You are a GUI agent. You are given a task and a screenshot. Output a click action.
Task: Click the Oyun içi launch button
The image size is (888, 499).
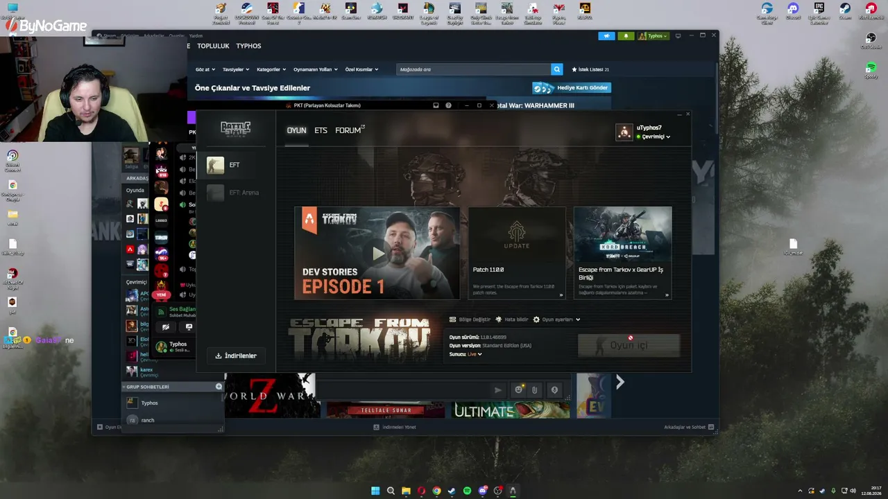point(629,345)
